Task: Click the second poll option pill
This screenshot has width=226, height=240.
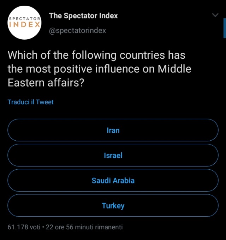Action: (113, 156)
